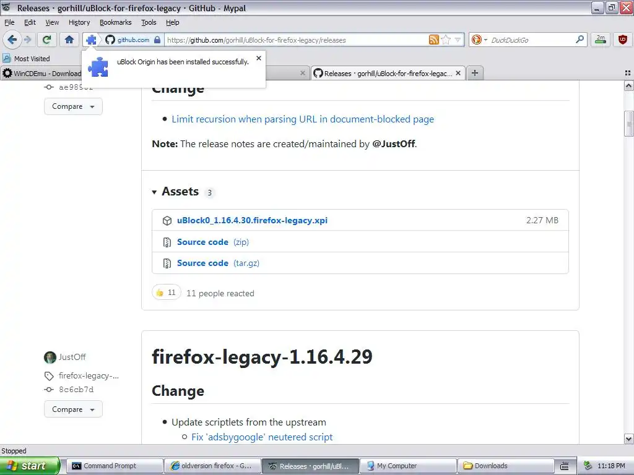Click the thumbs up 11 reaction button
The image size is (634, 475).
click(166, 293)
